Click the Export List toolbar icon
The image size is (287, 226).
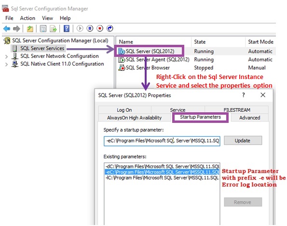click(53, 29)
